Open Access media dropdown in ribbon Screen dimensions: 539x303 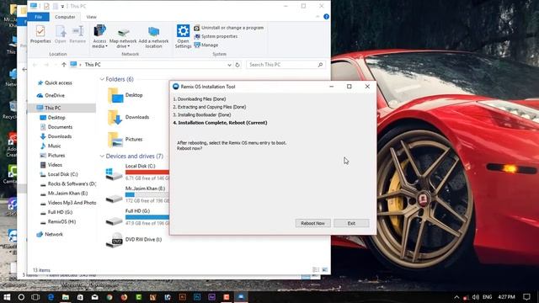99,36
